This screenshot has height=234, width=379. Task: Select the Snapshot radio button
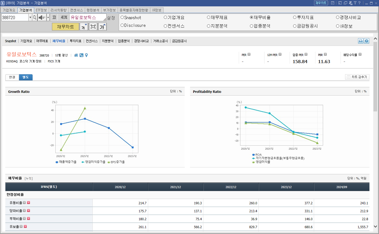point(122,17)
